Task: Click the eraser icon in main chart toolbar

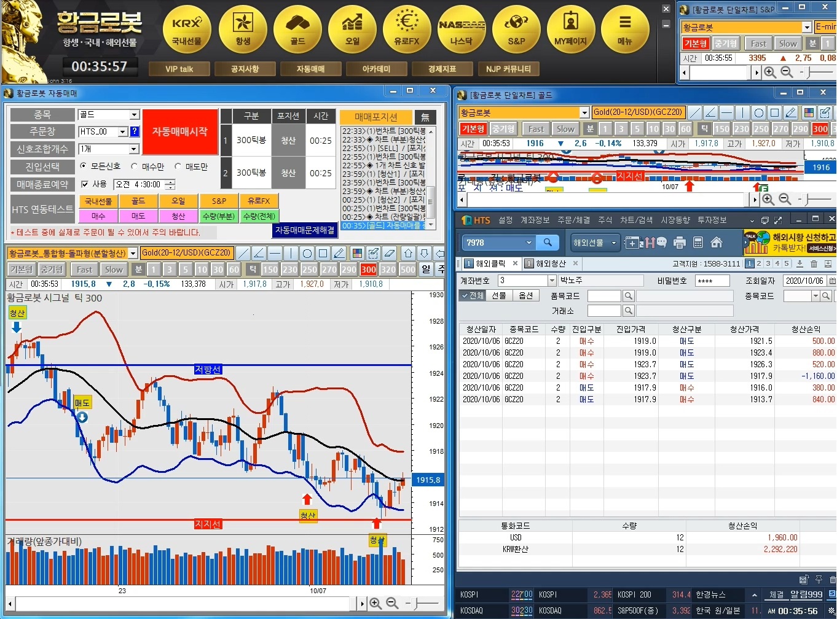Action: [389, 253]
